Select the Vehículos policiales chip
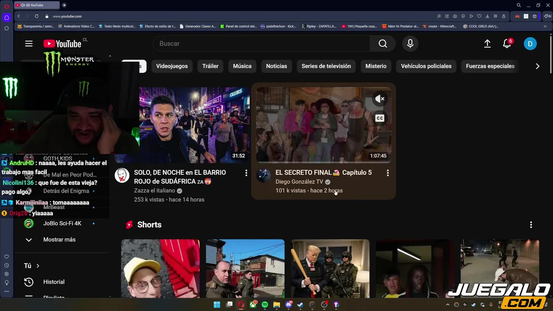This screenshot has height=311, width=553. pyautogui.click(x=426, y=66)
